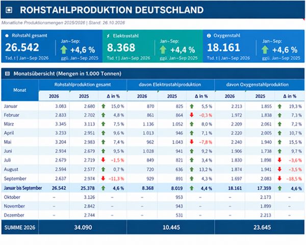Click the square icon beside ROHSTAHLPRODUKTION DEUTSCHLAND
306x245 pixels.
click(9, 10)
